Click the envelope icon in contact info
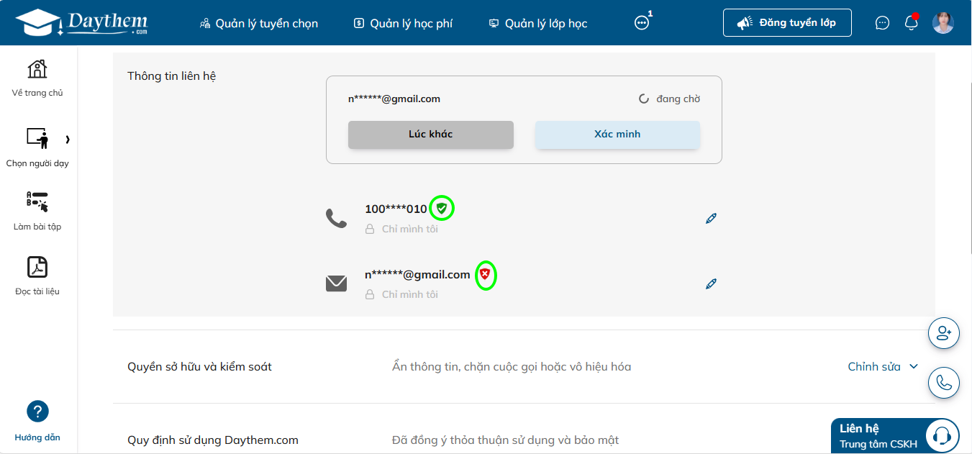The image size is (972, 454). tap(336, 283)
